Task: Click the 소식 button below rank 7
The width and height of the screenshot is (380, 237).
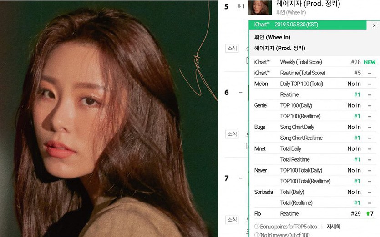Action: (x=232, y=220)
